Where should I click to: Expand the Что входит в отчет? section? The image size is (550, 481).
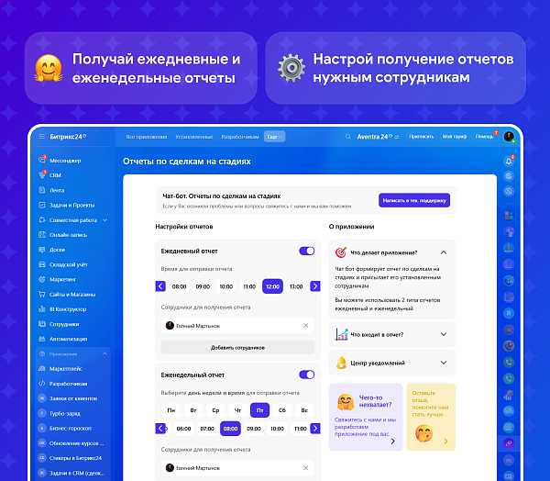pyautogui.click(x=444, y=334)
